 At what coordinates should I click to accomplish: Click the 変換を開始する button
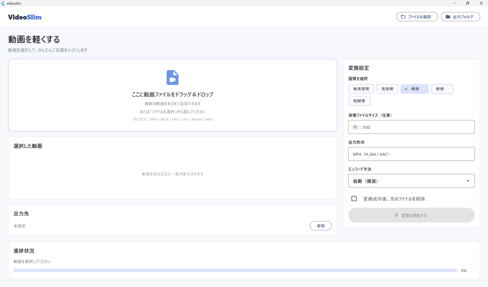point(411,215)
